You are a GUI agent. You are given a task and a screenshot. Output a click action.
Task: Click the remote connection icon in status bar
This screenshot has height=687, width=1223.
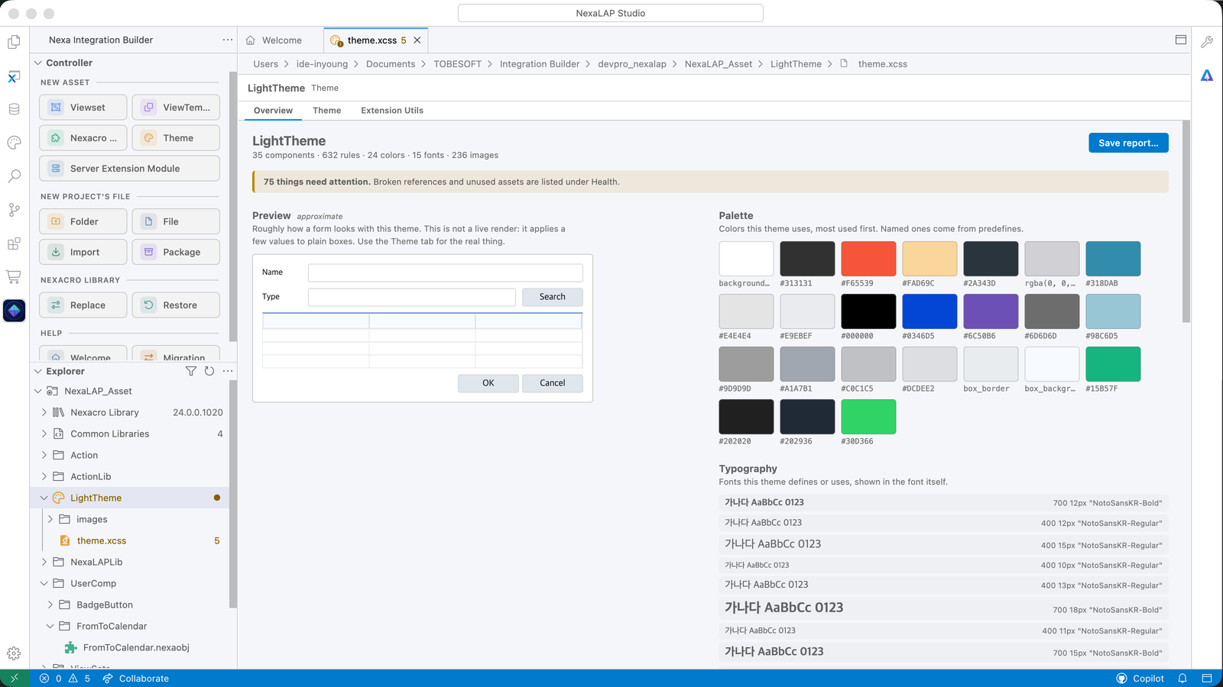(15, 678)
